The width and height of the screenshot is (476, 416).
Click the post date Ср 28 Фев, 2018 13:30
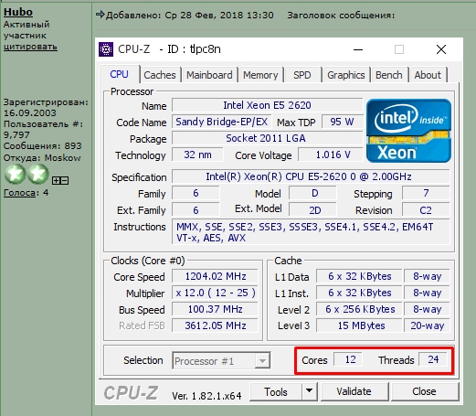219,16
